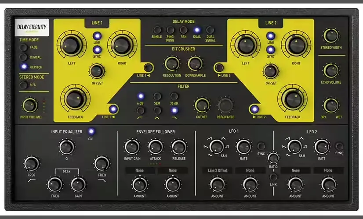This screenshot has width=363, height=219.
Task: Select the Dual Serial delay mode
Action: [x=210, y=30]
